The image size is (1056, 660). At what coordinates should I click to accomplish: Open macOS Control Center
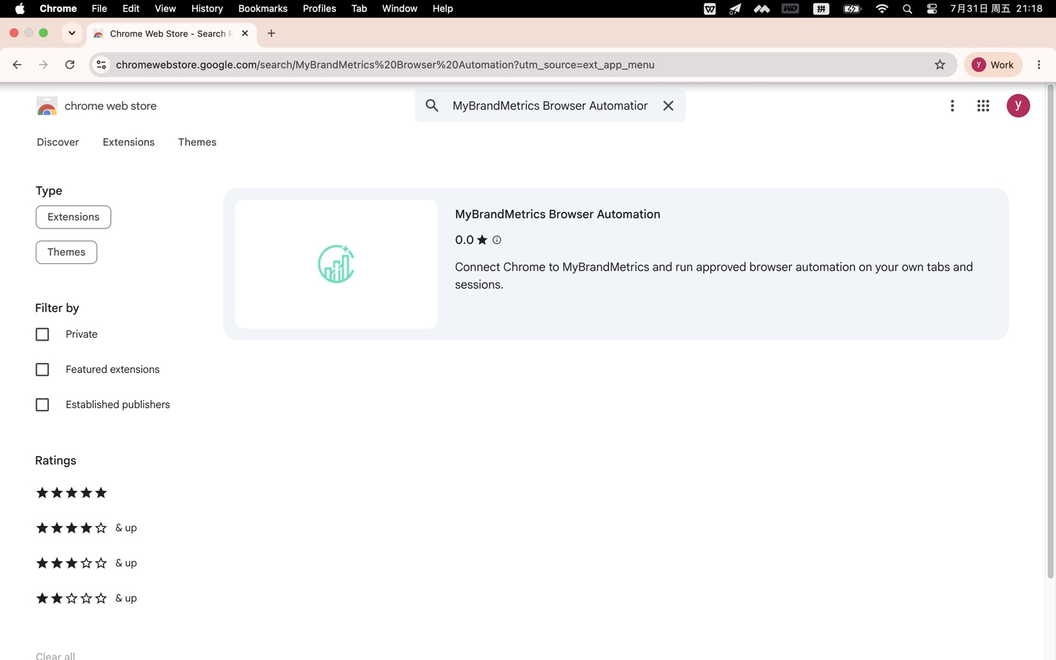coord(932,9)
